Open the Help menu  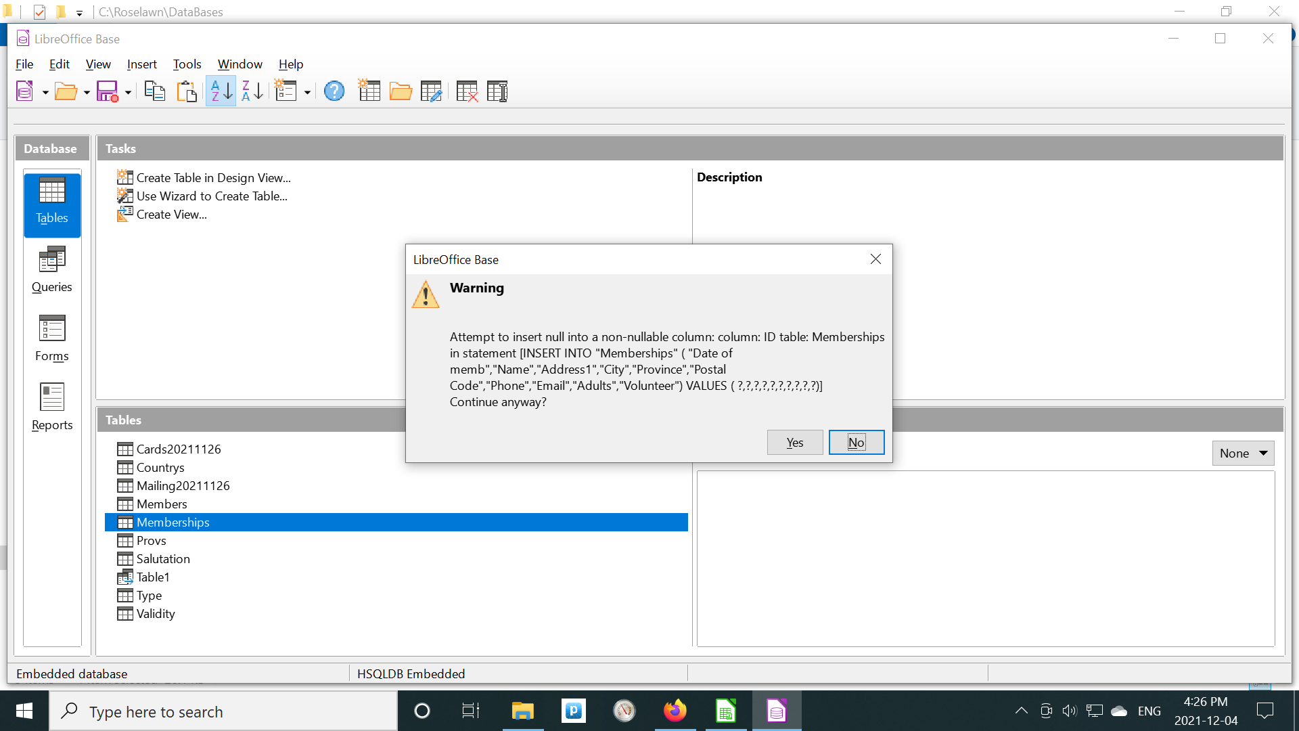[291, 64]
